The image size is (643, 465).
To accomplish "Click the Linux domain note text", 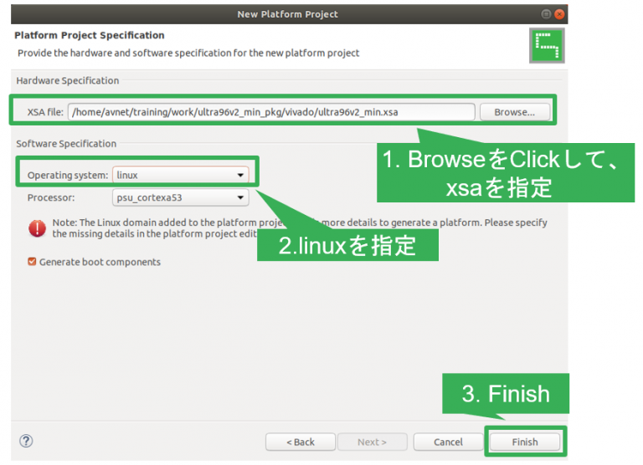I will [x=300, y=228].
